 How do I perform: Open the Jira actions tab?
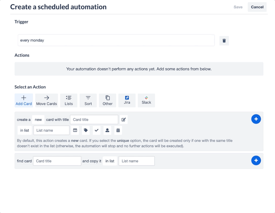(x=127, y=100)
